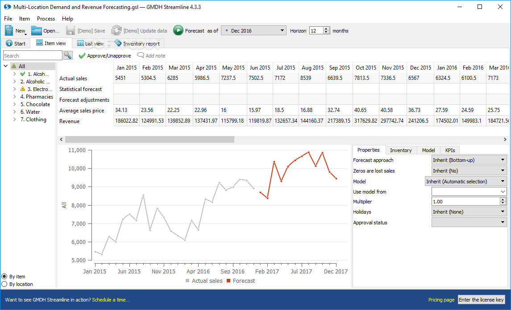Open the Item menu

(25, 19)
